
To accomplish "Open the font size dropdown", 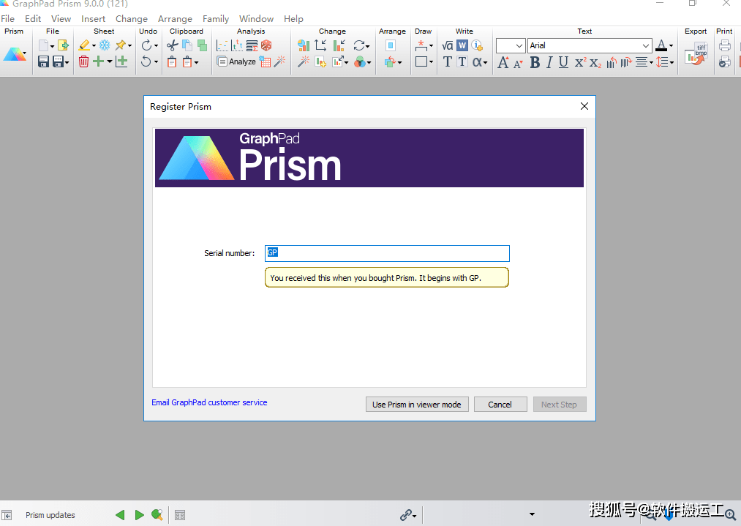I will pyautogui.click(x=519, y=46).
